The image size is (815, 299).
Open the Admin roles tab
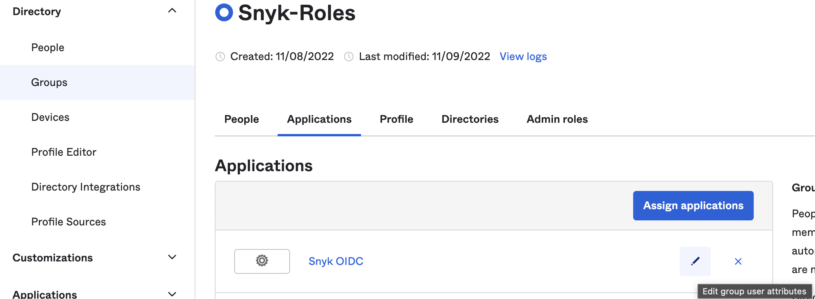pos(557,119)
